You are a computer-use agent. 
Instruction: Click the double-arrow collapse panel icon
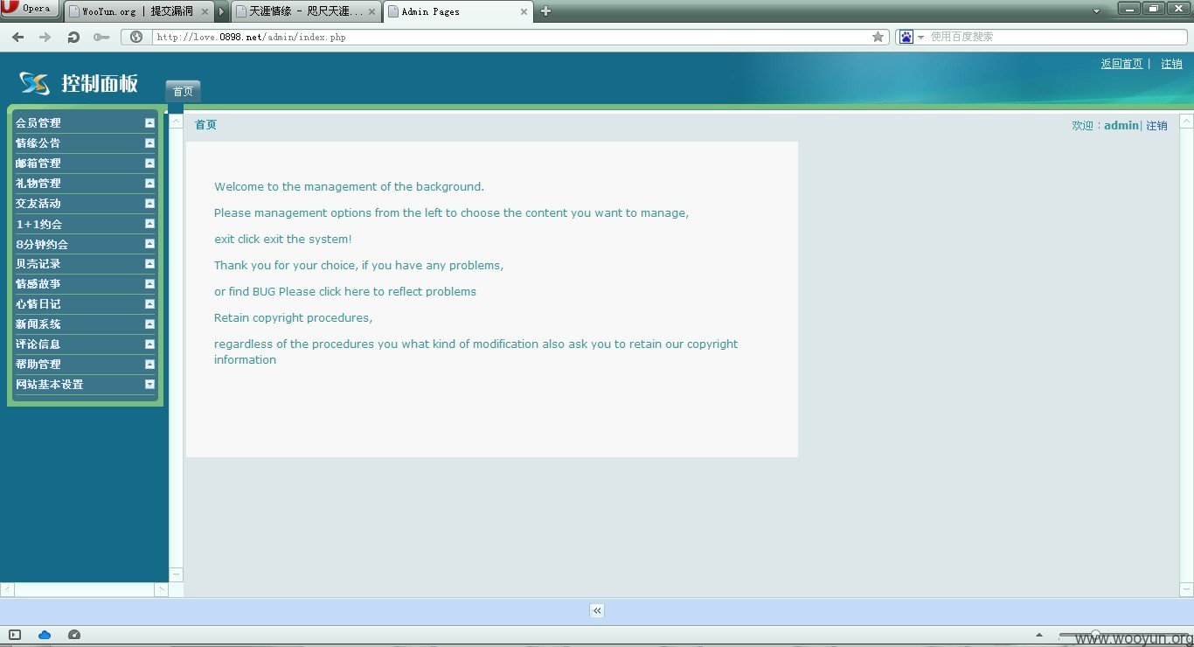point(597,611)
